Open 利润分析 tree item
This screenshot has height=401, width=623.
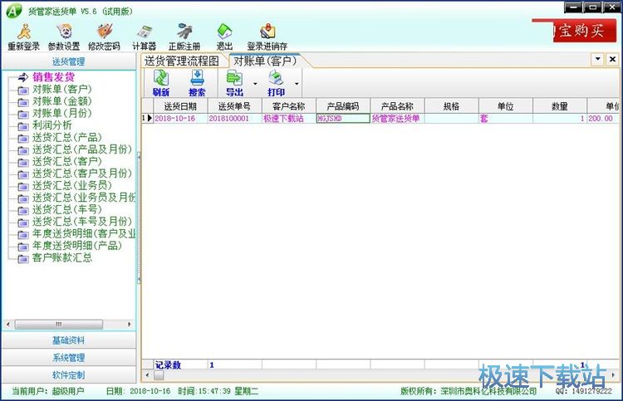(52, 125)
